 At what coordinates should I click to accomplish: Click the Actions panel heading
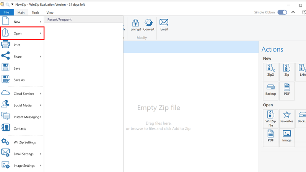tap(272, 49)
